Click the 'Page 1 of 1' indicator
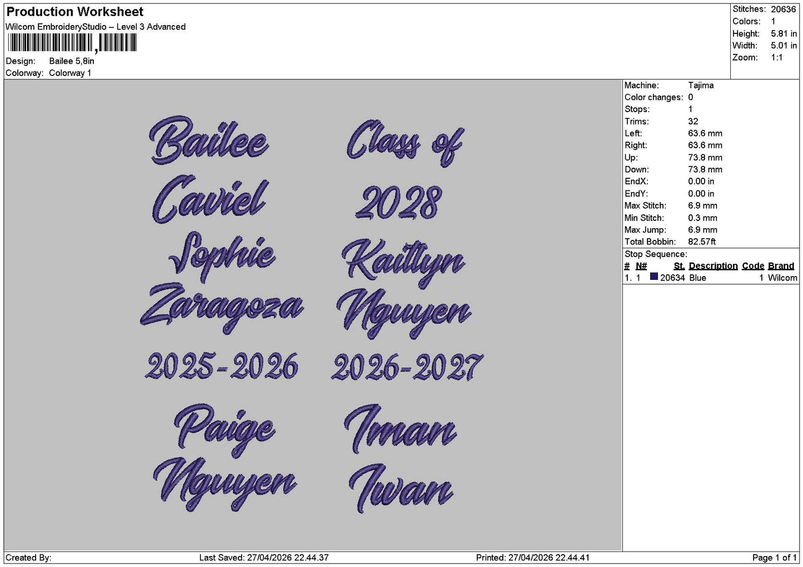The image size is (803, 567). 775,558
